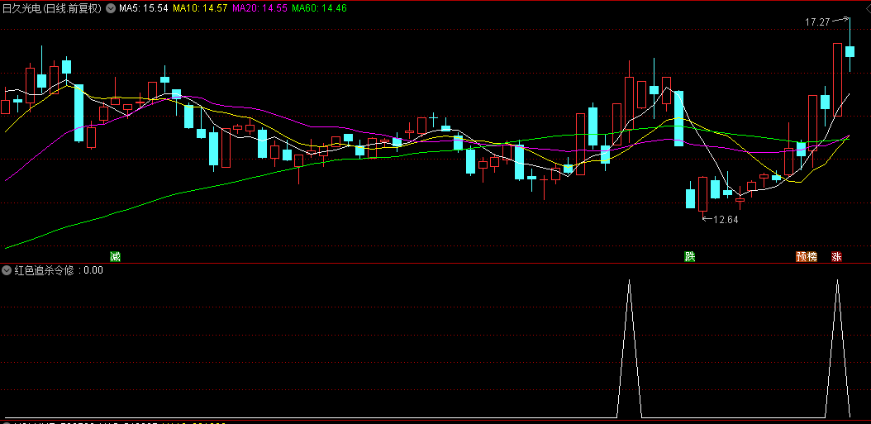Click the 17.27 high price label

tap(817, 22)
